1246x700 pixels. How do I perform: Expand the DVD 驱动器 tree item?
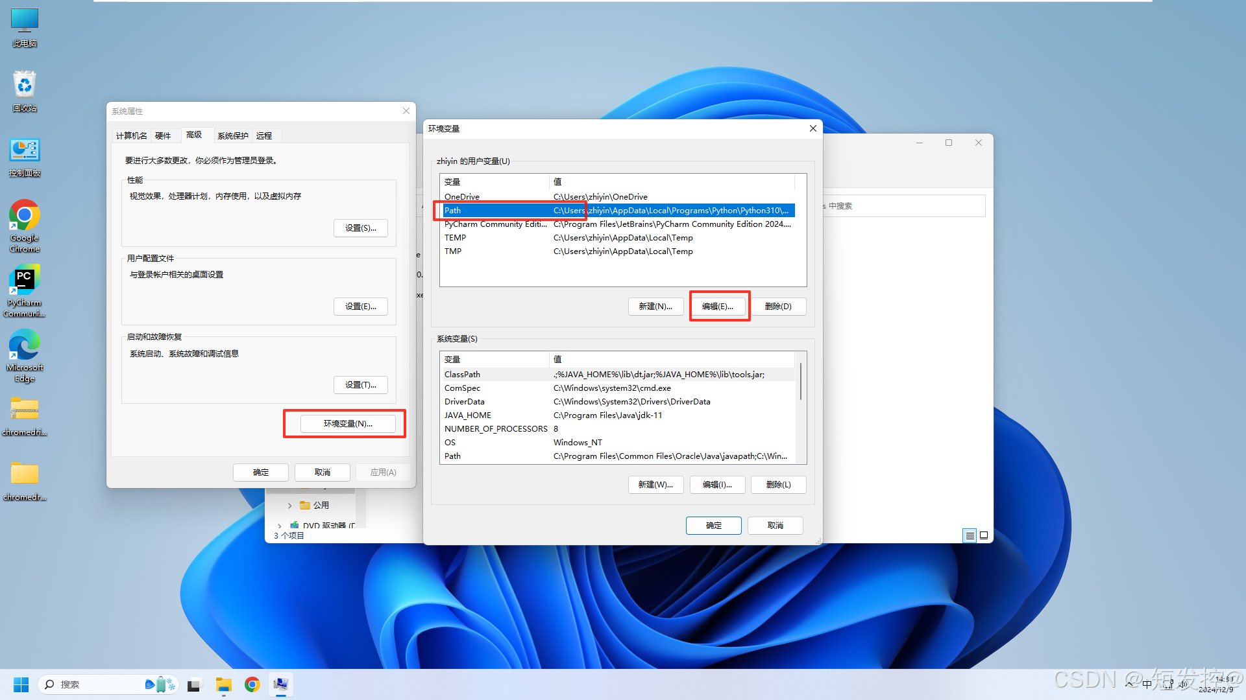point(280,525)
